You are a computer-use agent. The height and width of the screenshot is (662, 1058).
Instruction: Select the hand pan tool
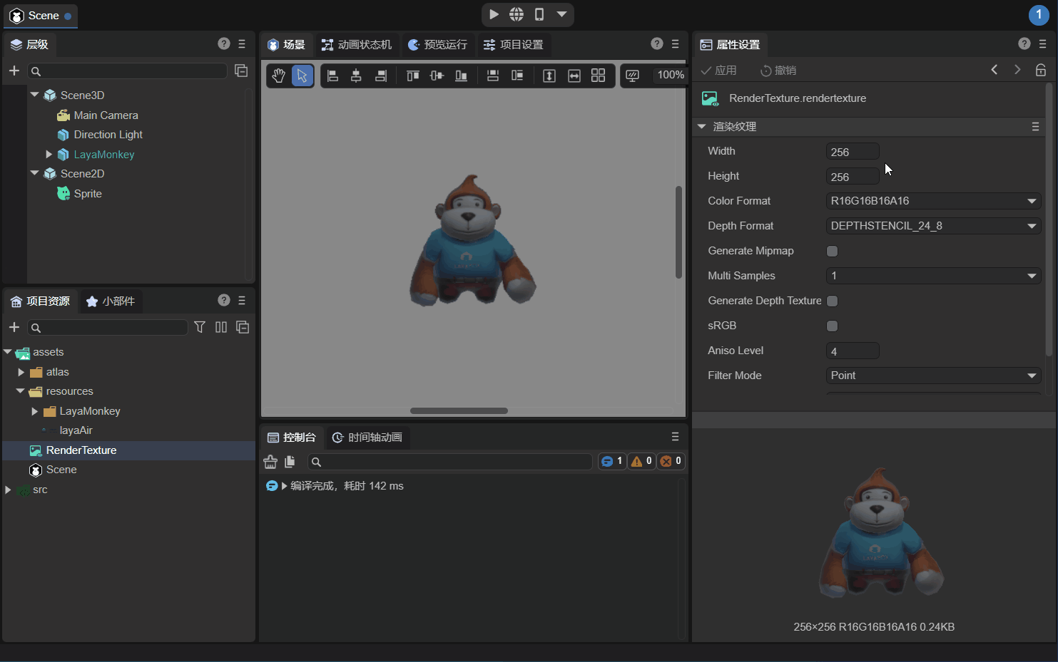(278, 76)
